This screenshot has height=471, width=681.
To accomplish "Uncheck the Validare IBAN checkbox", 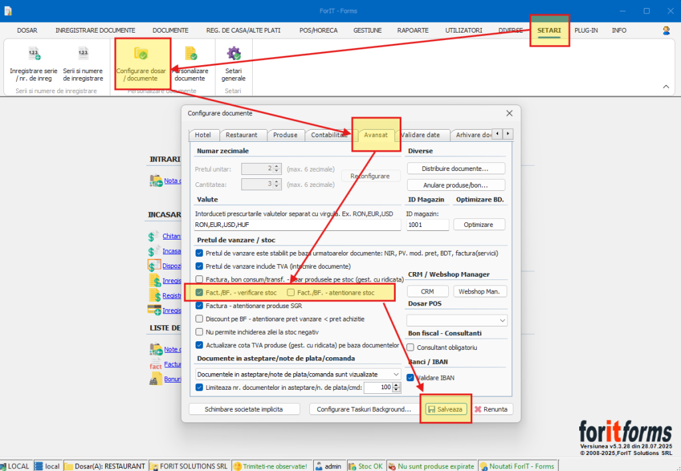I will [x=410, y=378].
